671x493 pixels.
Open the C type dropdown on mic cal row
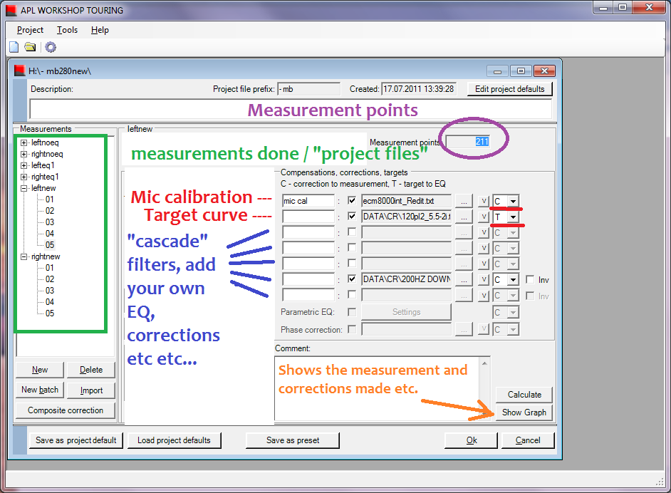click(513, 201)
